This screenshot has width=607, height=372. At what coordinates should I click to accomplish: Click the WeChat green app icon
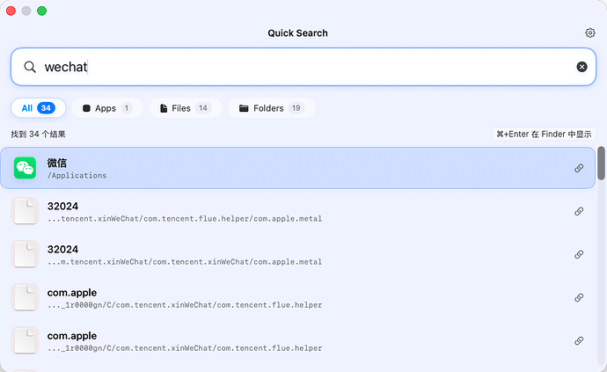[x=26, y=168]
